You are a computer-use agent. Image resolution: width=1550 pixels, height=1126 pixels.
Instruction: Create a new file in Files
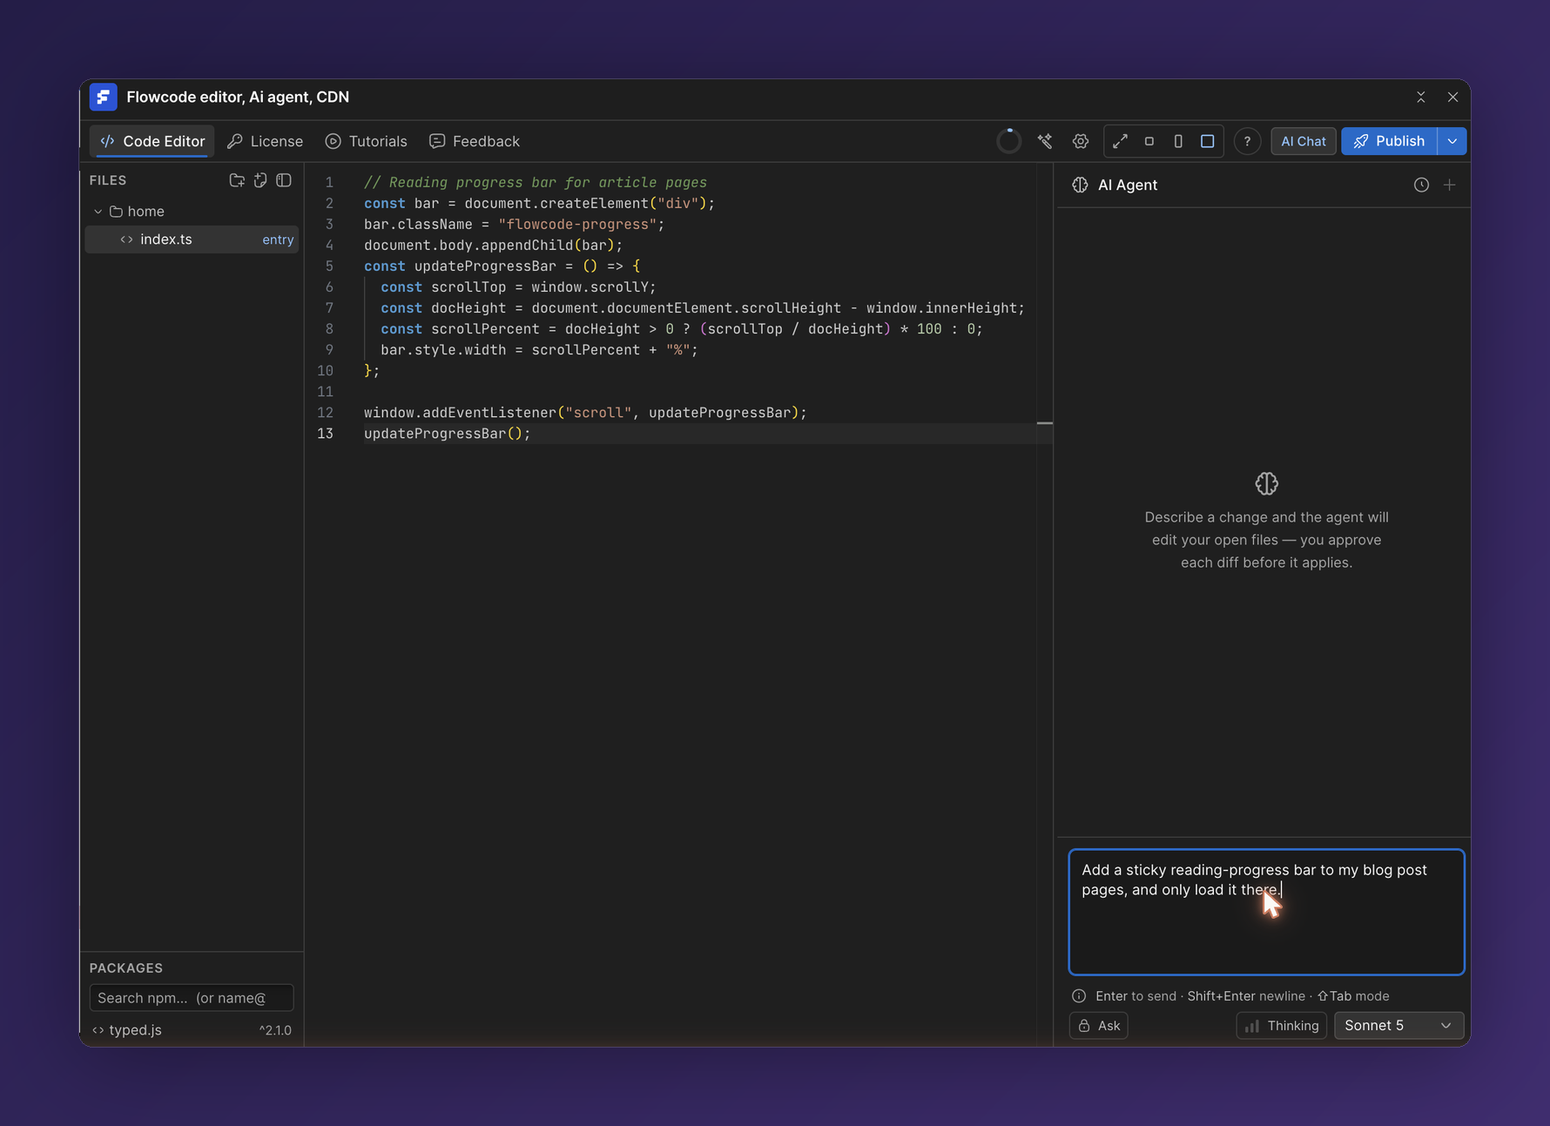point(260,180)
